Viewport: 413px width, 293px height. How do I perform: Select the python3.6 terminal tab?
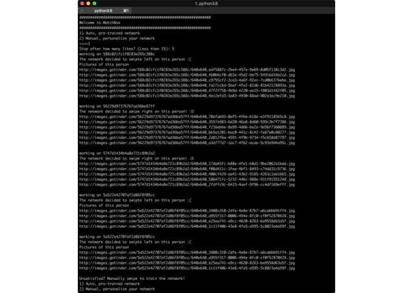pyautogui.click(x=105, y=11)
